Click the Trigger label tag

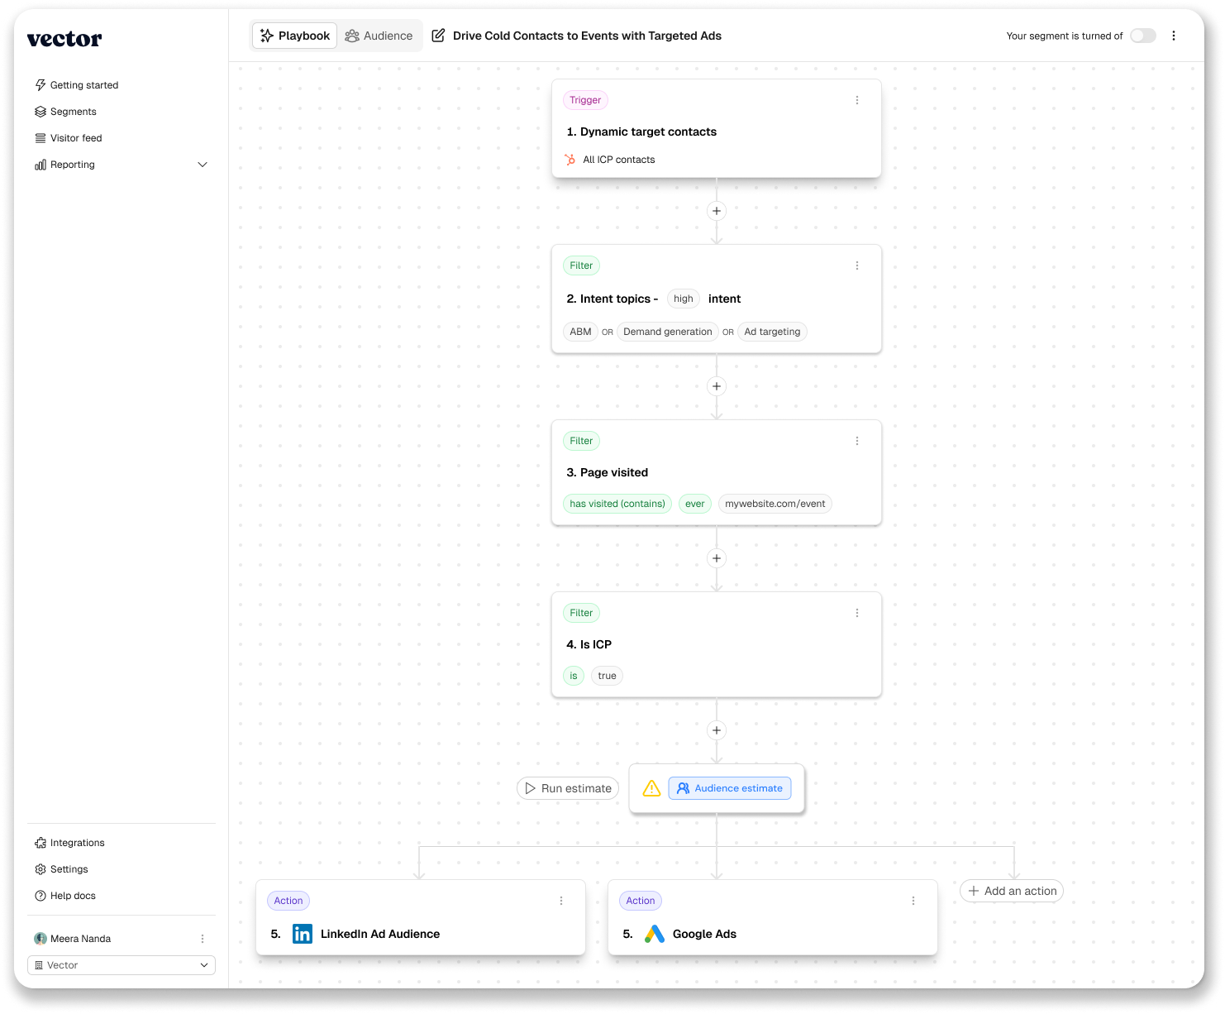(585, 100)
